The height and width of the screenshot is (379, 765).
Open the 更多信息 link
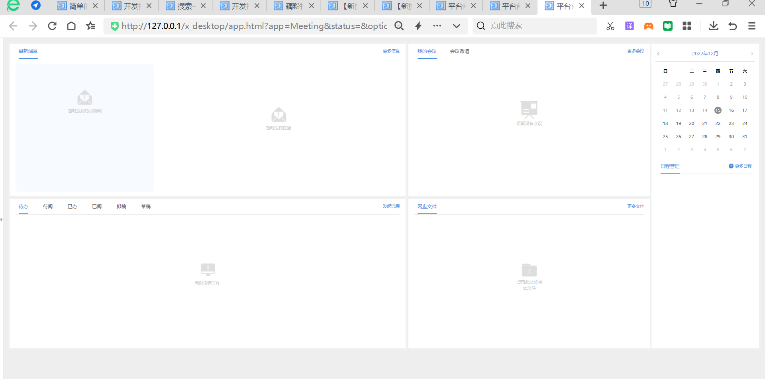[x=391, y=51]
